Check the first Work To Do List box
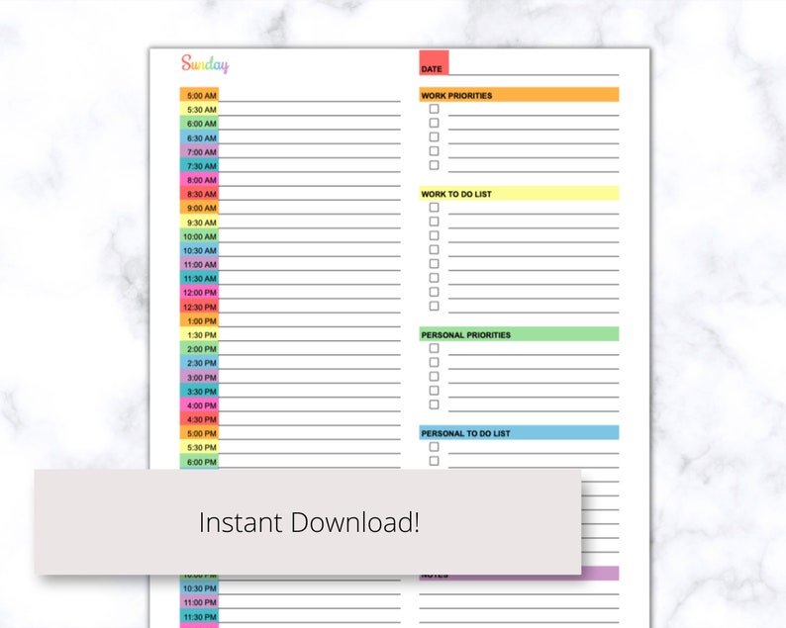The width and height of the screenshot is (786, 628). click(x=435, y=208)
